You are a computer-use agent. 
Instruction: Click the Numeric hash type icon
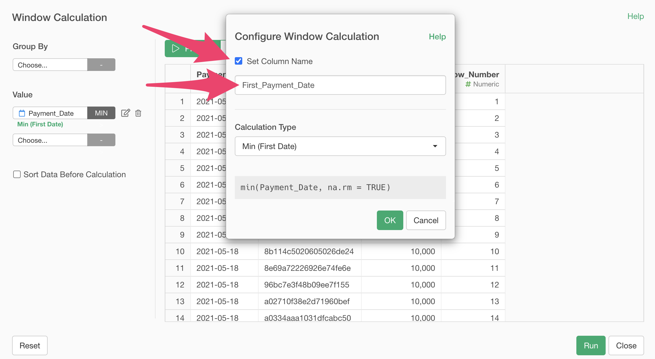tap(468, 84)
